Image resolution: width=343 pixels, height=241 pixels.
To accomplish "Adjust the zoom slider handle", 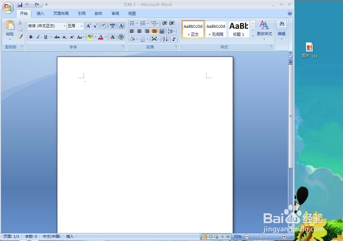I will [x=261, y=237].
